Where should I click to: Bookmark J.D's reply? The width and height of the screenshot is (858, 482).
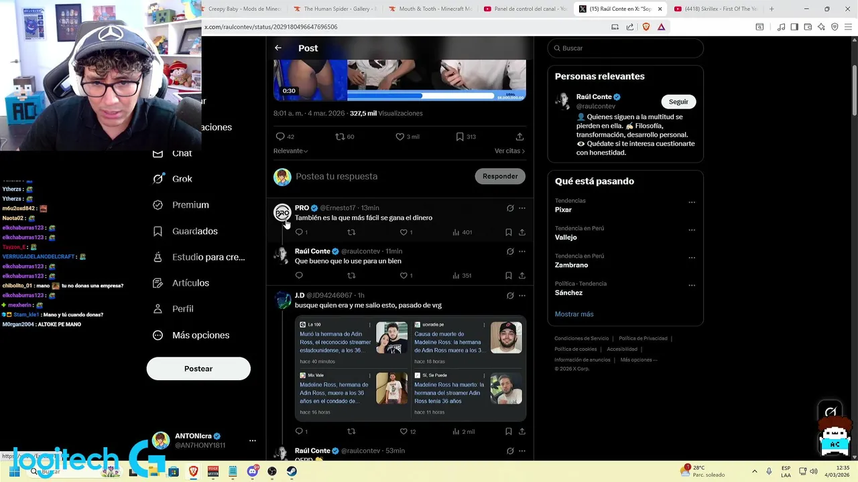509,432
